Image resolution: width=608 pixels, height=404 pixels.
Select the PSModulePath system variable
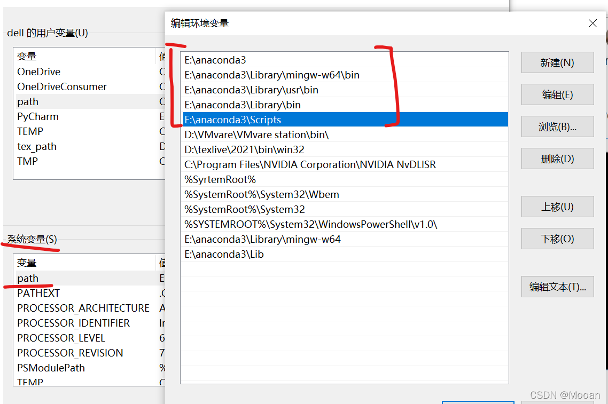coord(89,368)
